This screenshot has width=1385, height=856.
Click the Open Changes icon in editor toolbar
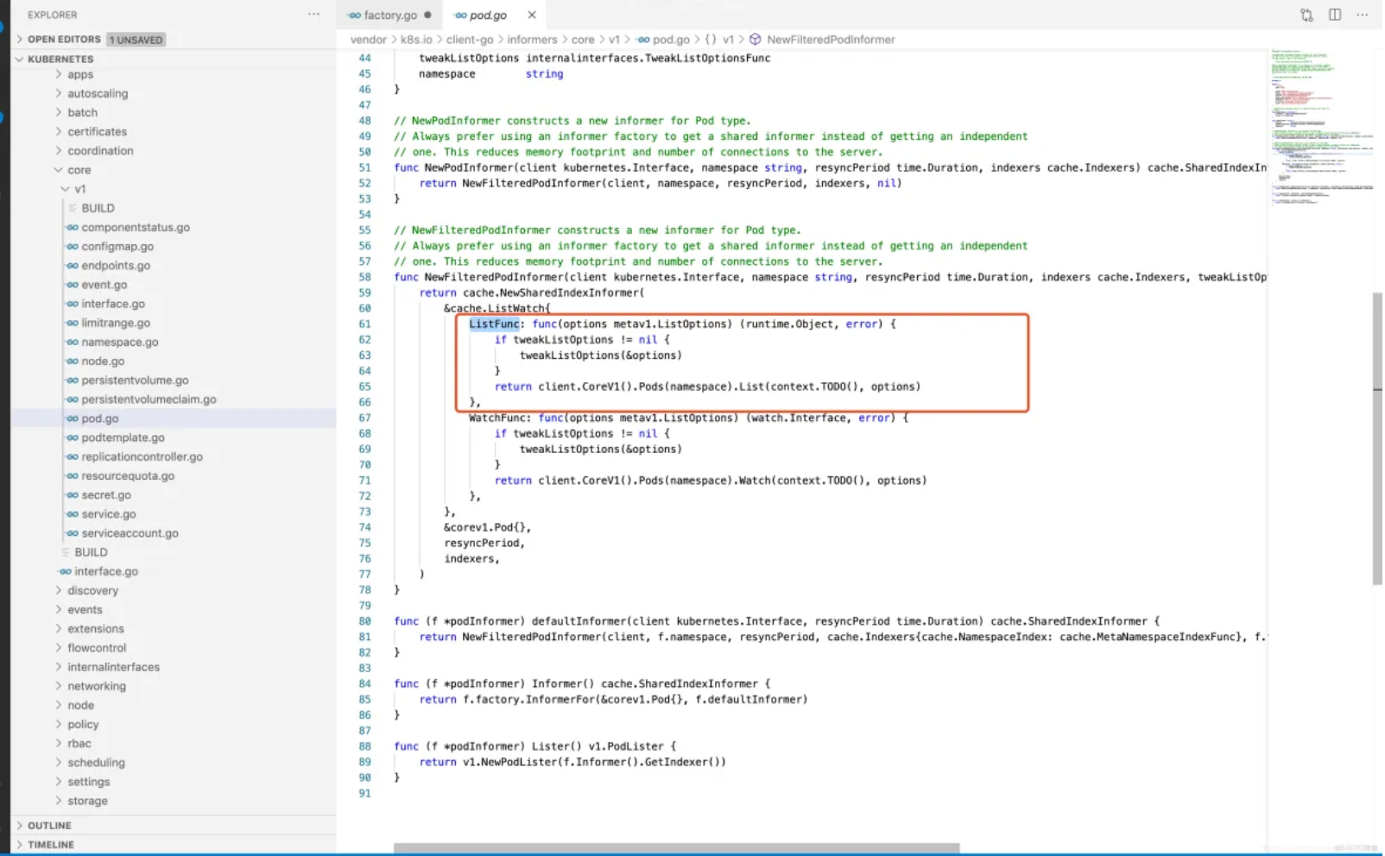point(1306,15)
